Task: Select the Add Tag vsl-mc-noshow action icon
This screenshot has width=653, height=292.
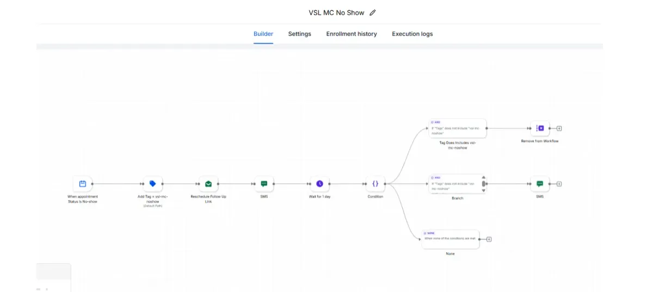Action: click(153, 184)
